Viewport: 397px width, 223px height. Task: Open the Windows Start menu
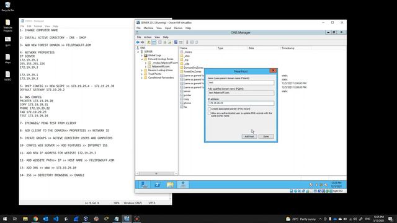coord(5,219)
